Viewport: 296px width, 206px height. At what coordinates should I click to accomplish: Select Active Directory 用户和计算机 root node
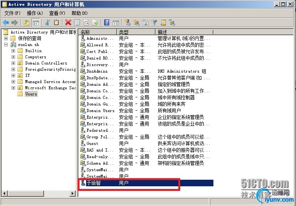[x=43, y=32]
